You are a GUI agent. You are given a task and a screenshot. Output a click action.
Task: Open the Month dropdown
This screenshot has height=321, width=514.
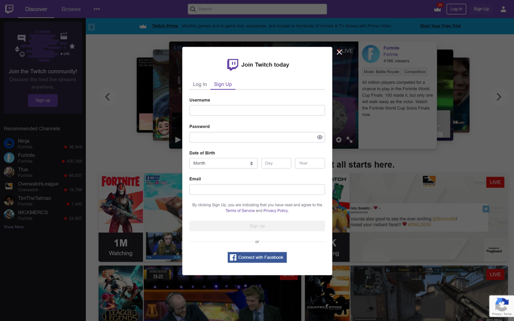[223, 163]
